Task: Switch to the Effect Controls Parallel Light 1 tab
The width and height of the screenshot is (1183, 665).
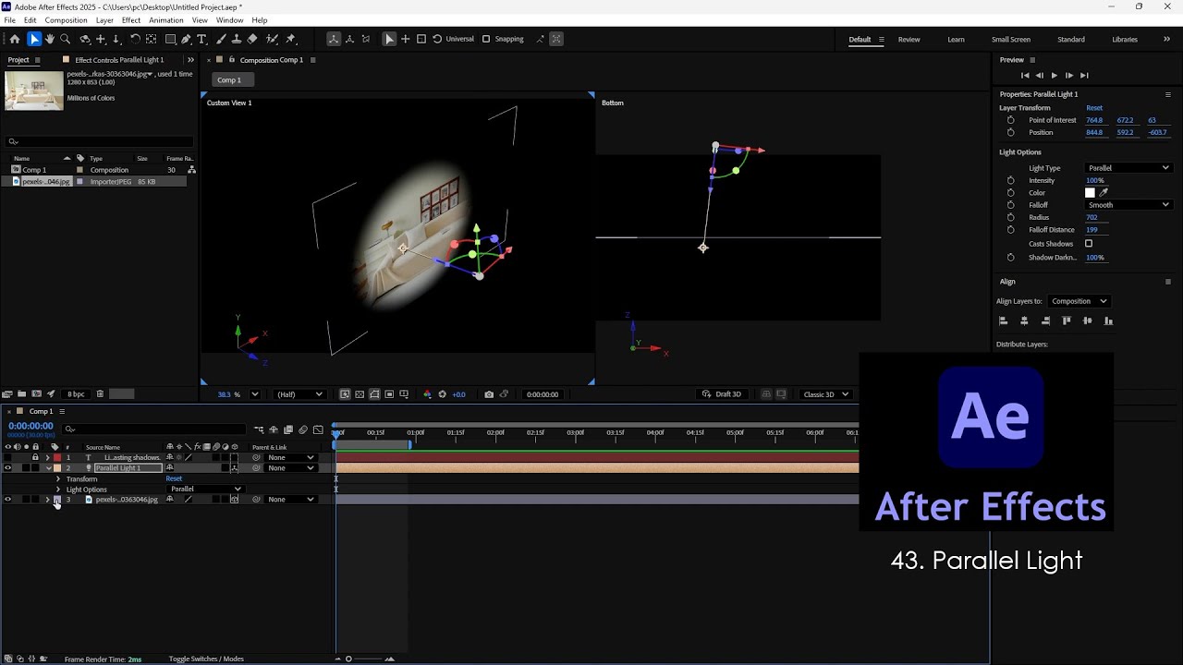Action: [119, 60]
